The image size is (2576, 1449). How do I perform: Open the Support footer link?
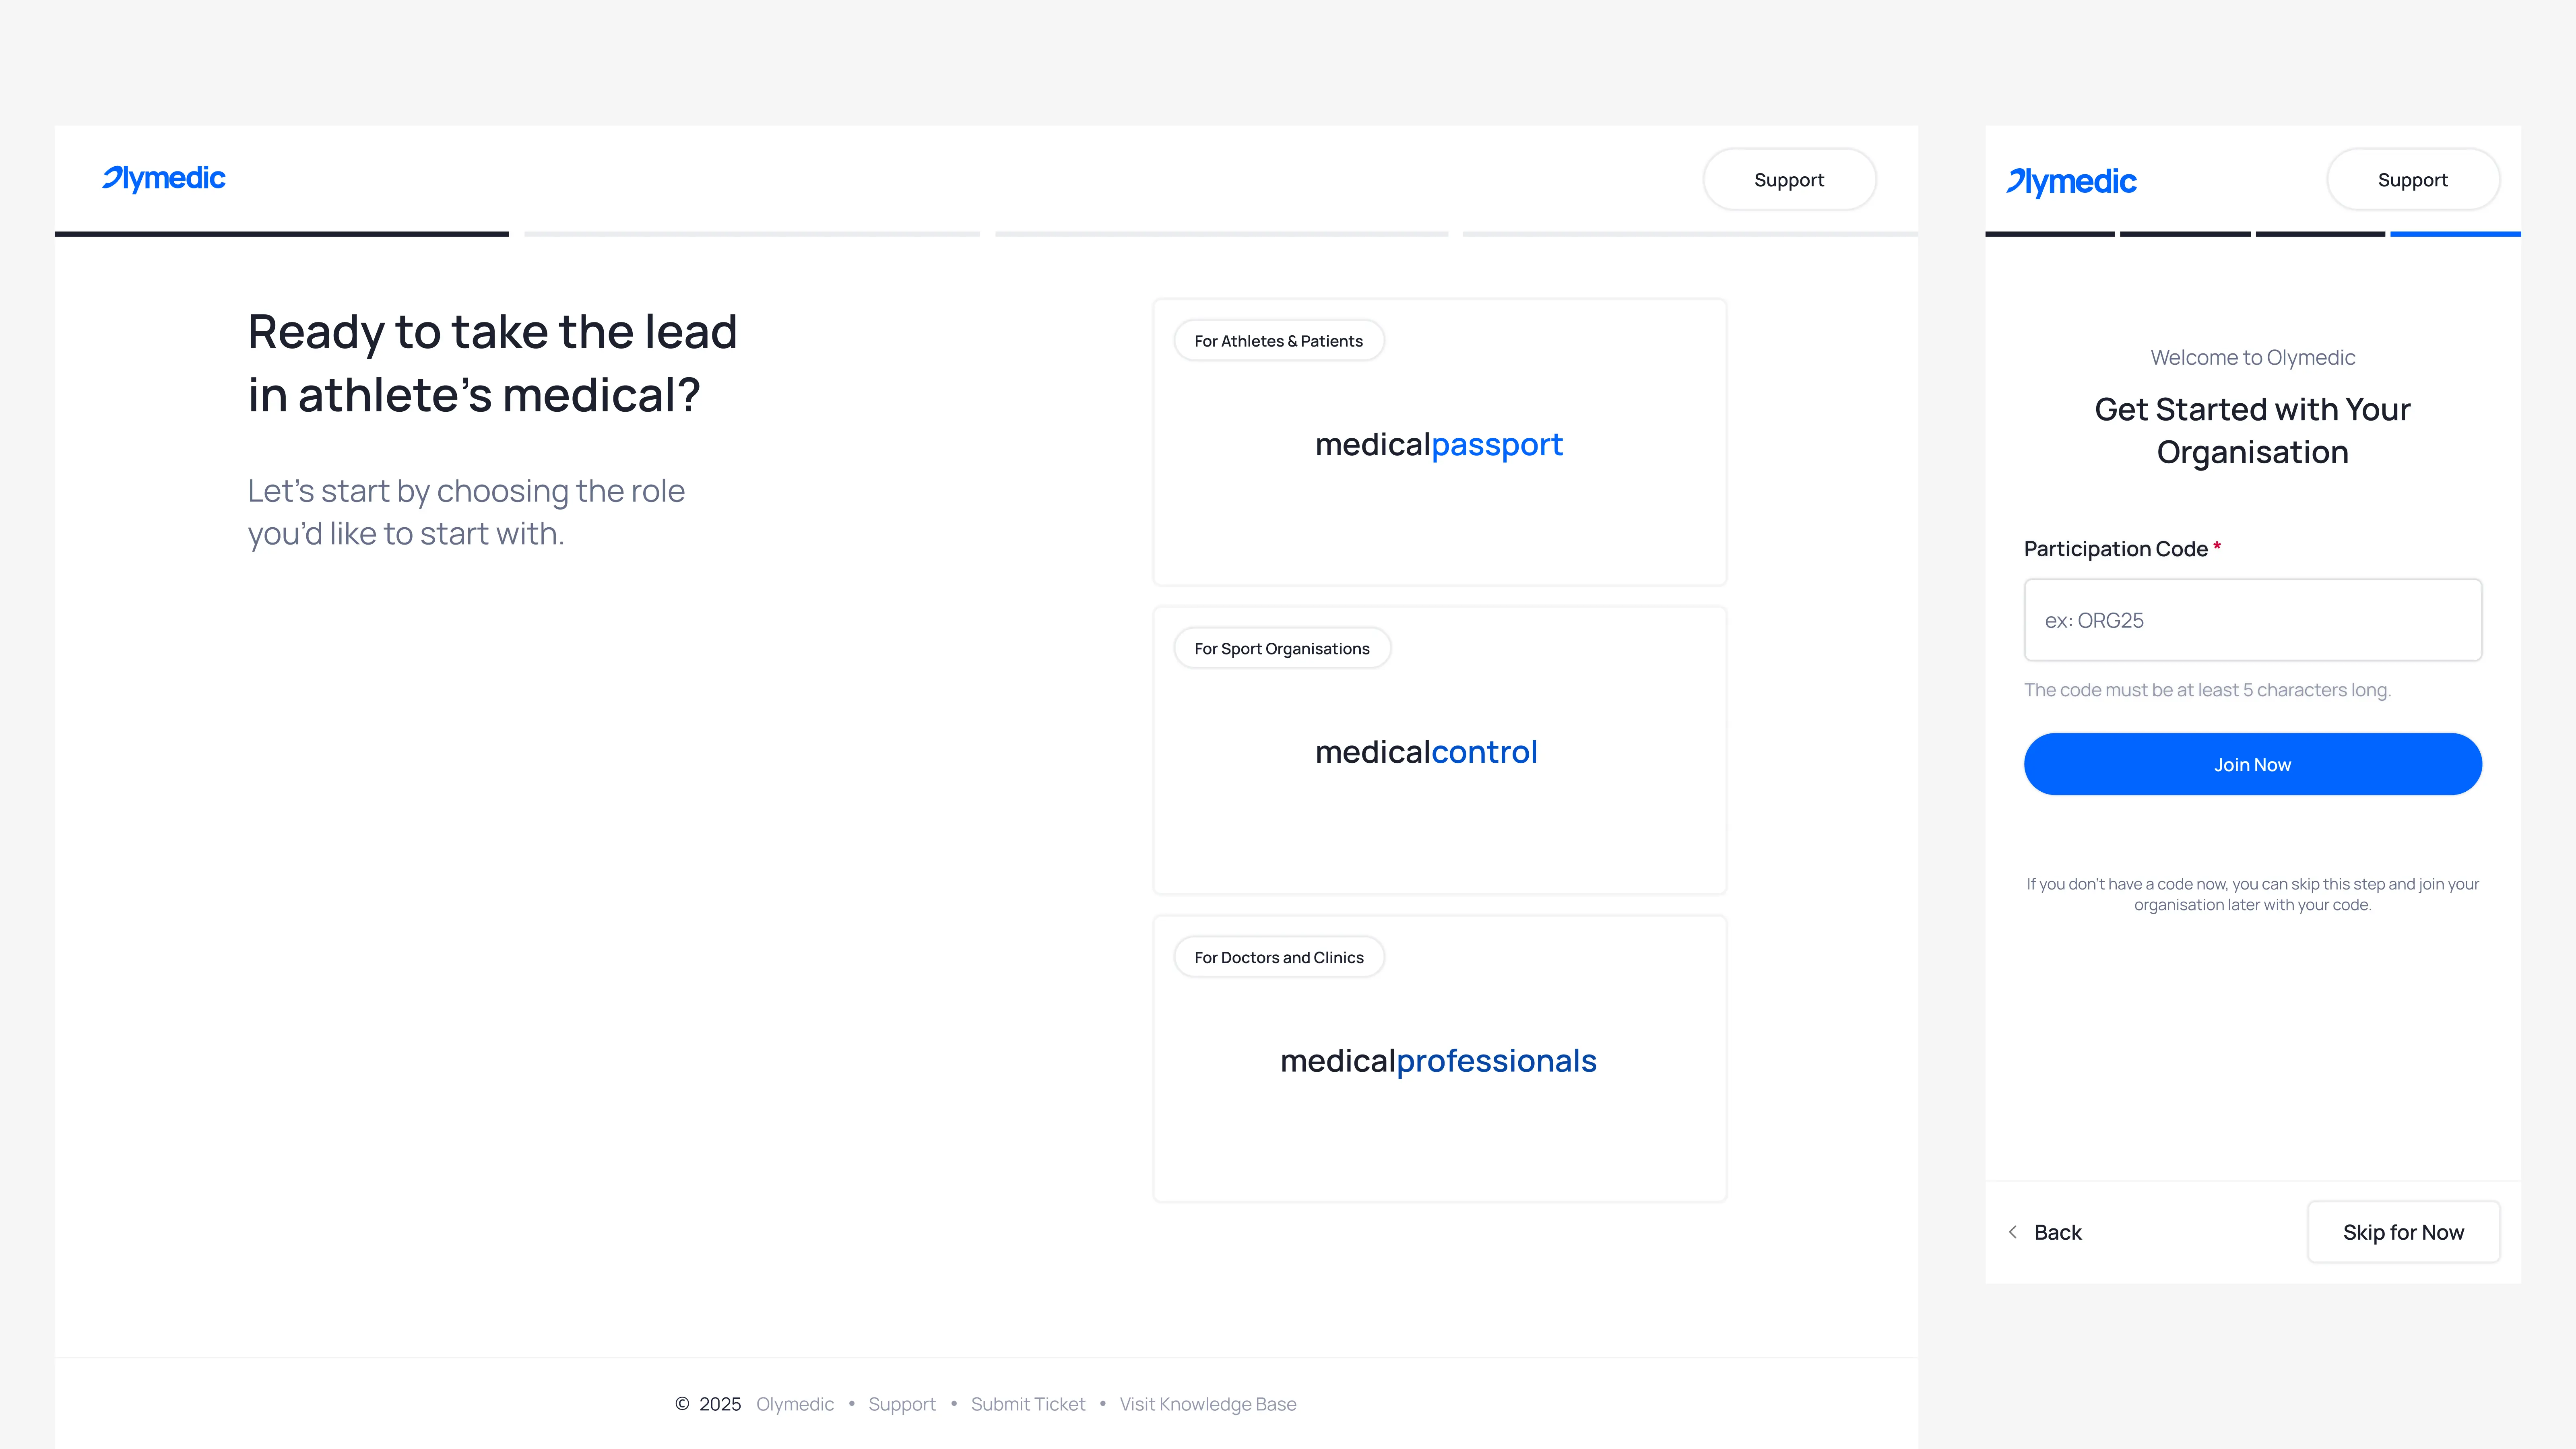click(x=902, y=1404)
